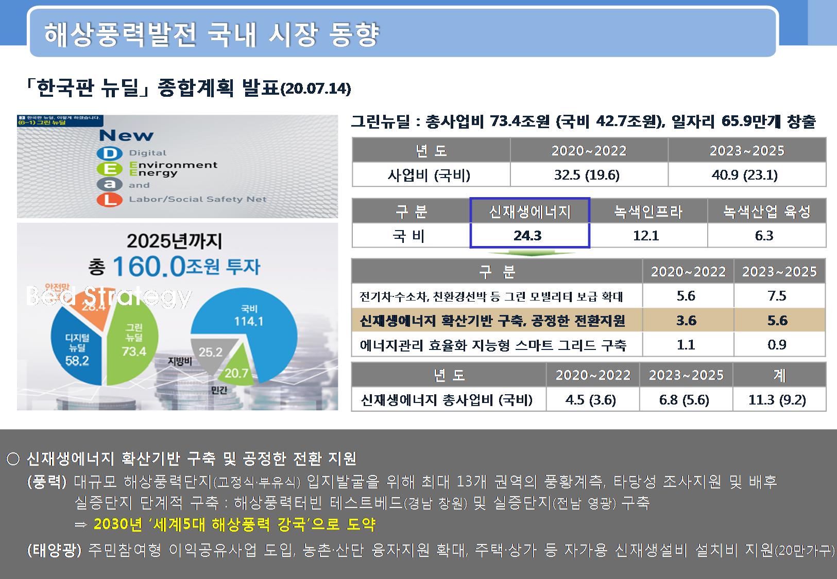Click the gray 25.2 지방비 pie slice
Screen dimensions: 837x579
(211, 353)
